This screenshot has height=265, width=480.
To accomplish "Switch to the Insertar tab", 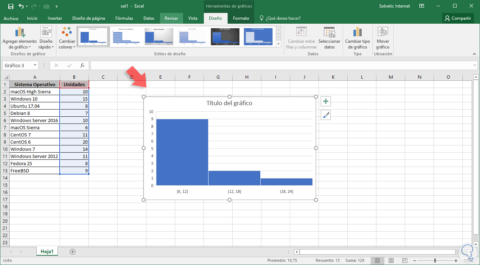I will pos(55,18).
